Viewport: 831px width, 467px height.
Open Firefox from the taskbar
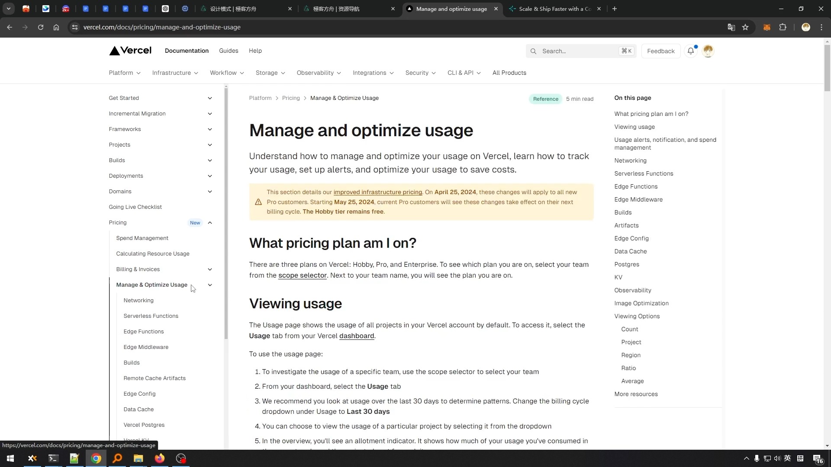[160, 458]
